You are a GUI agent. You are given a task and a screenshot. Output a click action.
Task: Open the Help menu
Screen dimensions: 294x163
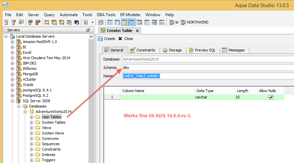pos(169,15)
